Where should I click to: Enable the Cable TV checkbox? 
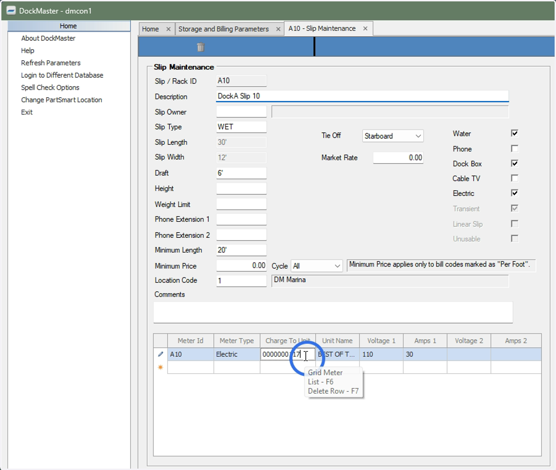tap(514, 178)
